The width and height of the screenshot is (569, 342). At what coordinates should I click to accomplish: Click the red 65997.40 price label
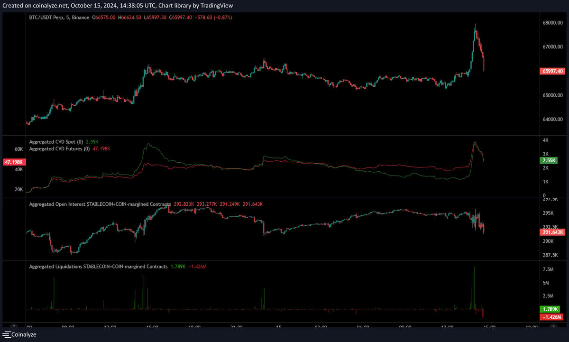tap(551, 71)
